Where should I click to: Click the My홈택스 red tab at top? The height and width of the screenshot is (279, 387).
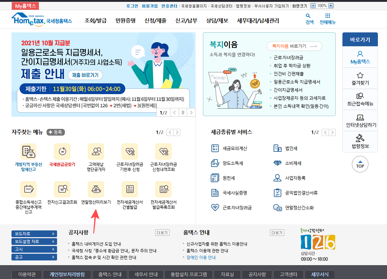[25, 6]
